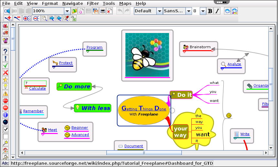
Task: Add the black bomb icon to node
Action: point(5,122)
